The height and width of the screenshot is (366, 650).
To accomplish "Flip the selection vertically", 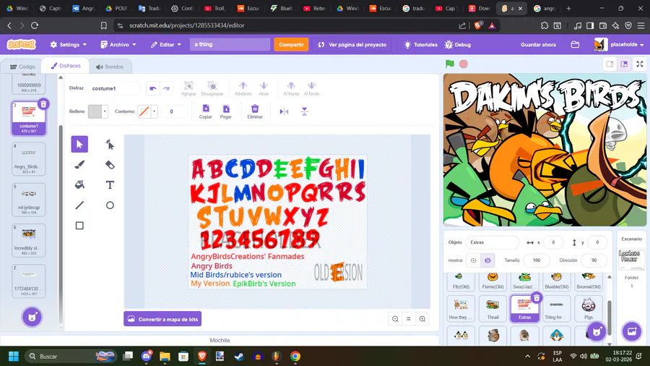I will click(304, 111).
